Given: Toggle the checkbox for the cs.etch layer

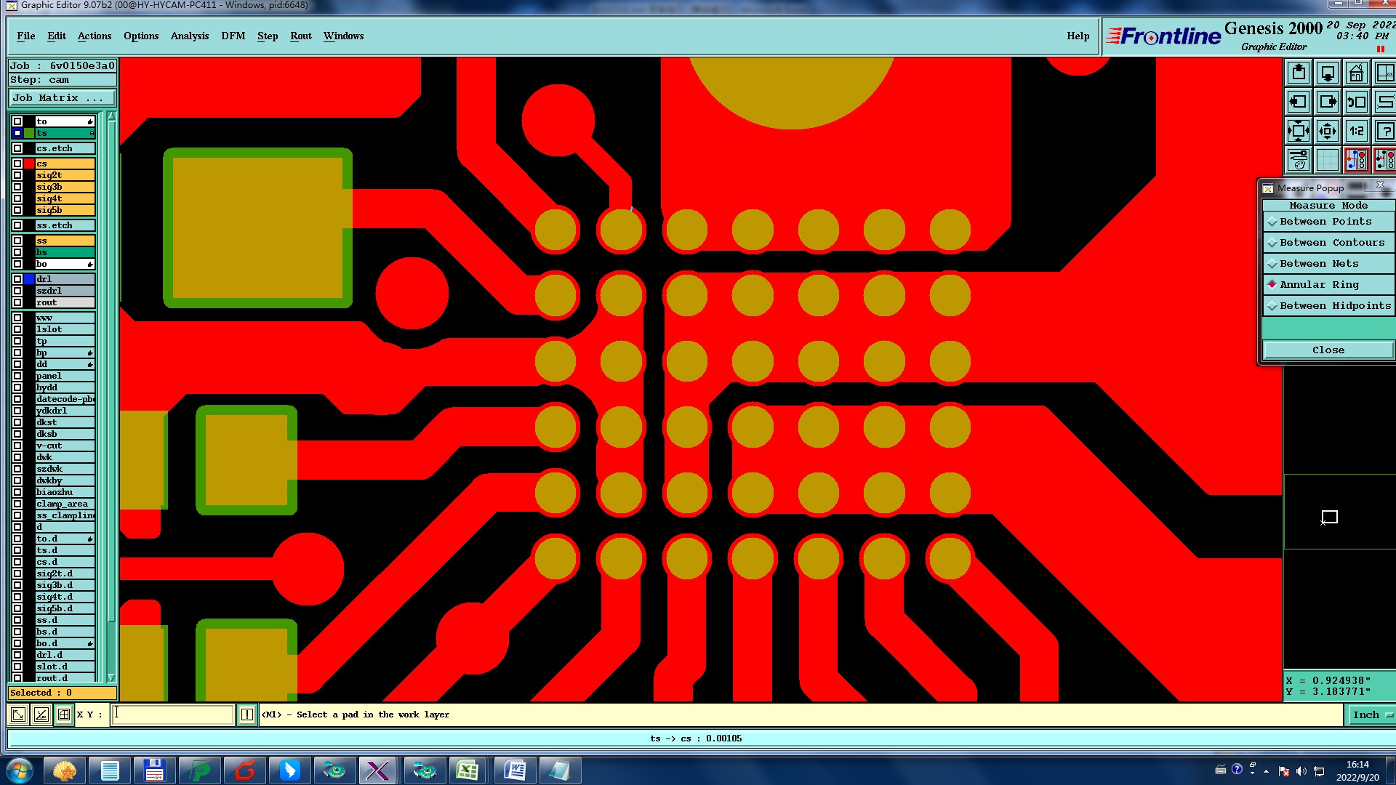Looking at the screenshot, I should coord(17,148).
